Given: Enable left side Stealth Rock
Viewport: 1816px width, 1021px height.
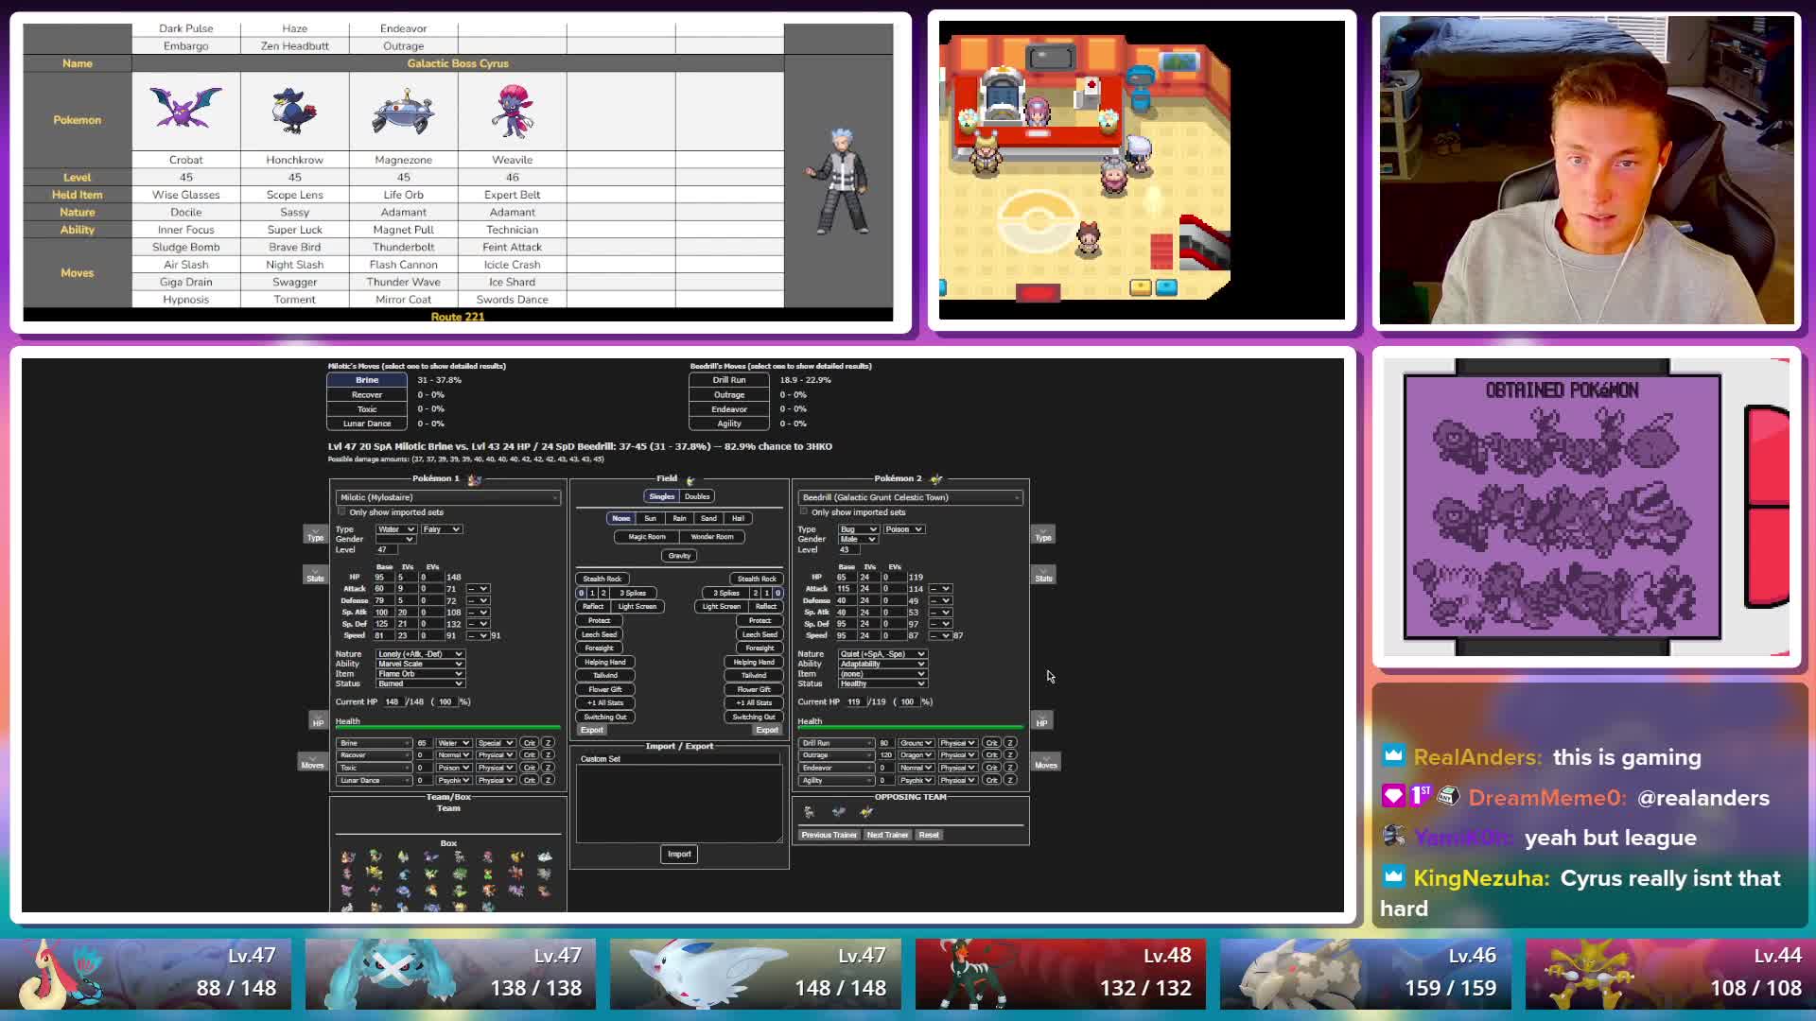Looking at the screenshot, I should pyautogui.click(x=602, y=579).
